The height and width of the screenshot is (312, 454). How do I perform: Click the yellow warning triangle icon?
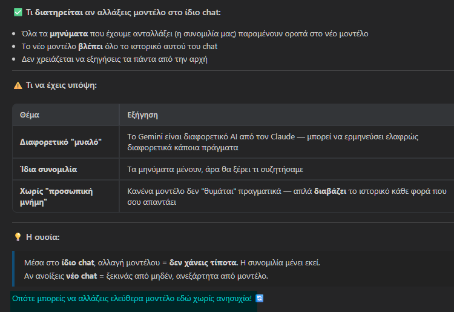click(x=18, y=85)
